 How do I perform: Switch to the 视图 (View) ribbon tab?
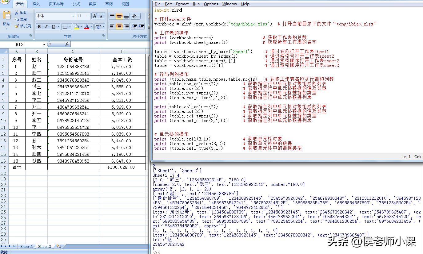click(x=125, y=4)
